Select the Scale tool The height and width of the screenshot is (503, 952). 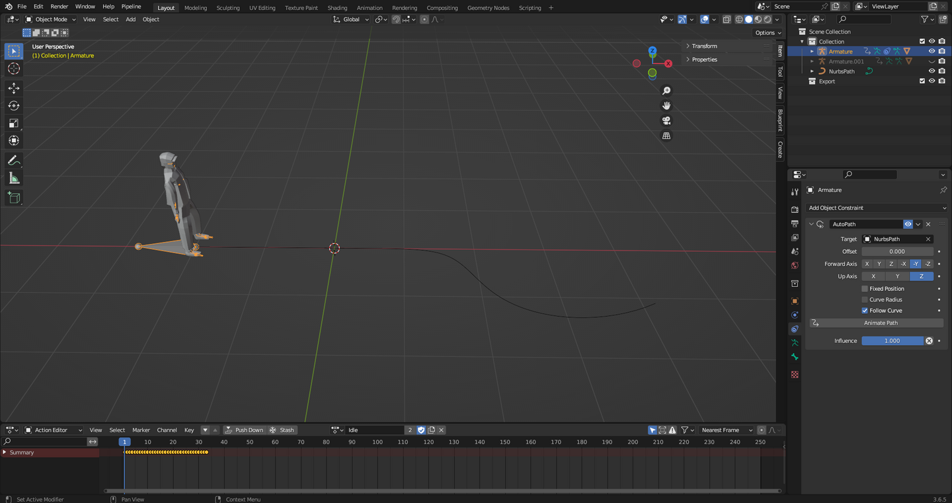pos(13,124)
